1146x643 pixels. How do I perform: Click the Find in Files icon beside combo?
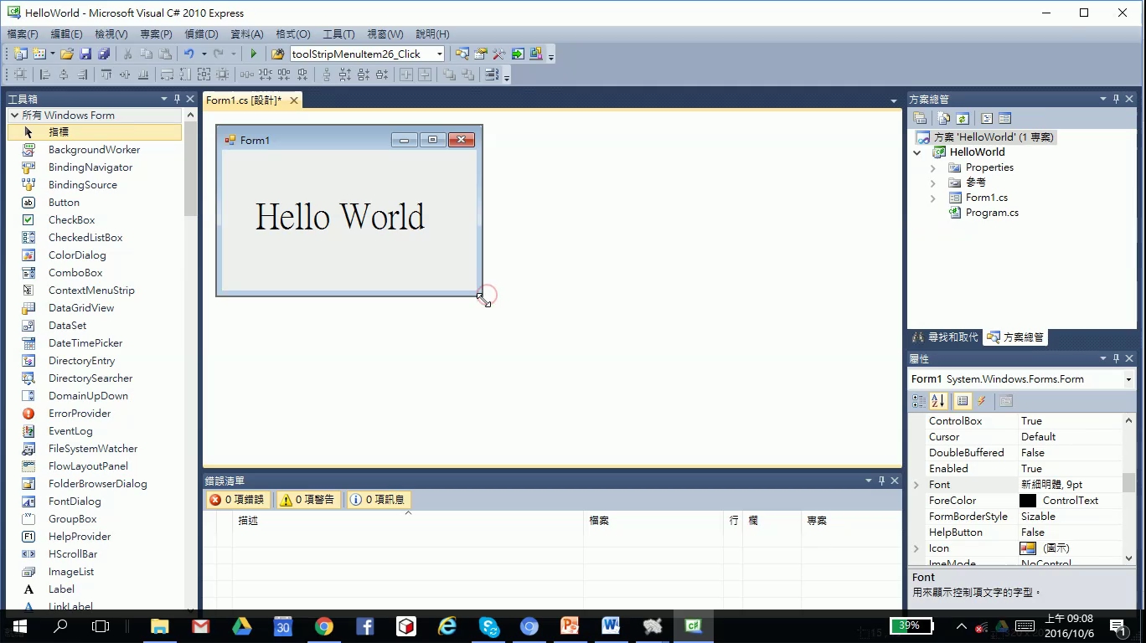click(x=278, y=54)
